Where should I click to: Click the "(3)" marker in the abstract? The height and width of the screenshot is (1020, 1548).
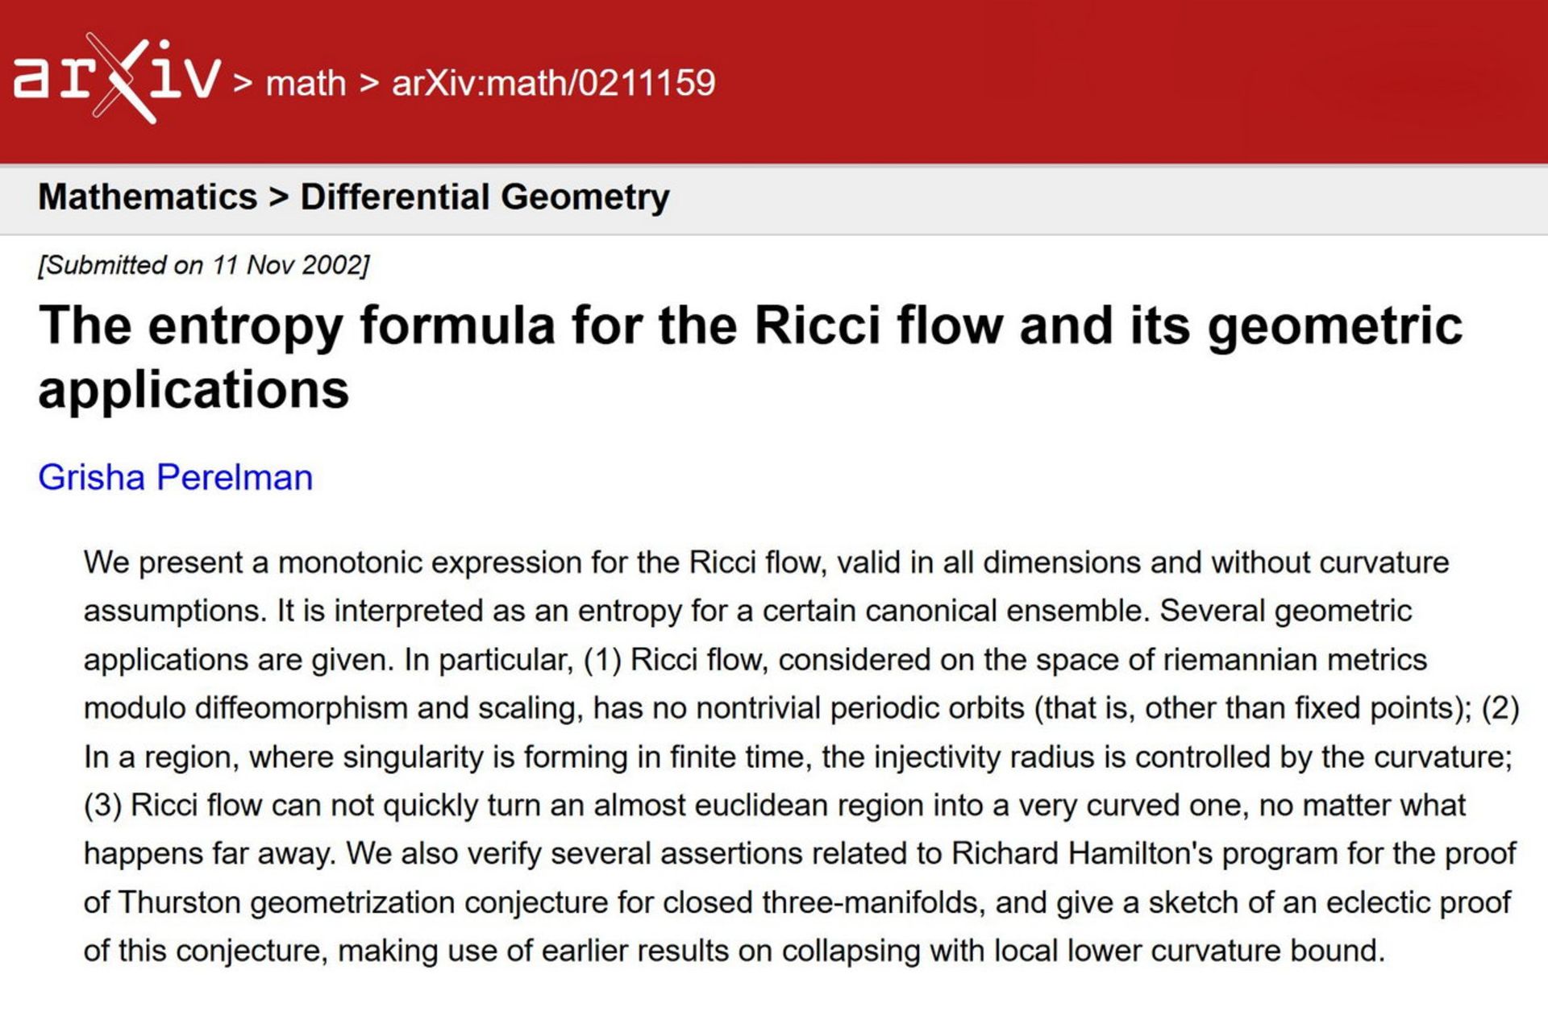click(102, 805)
